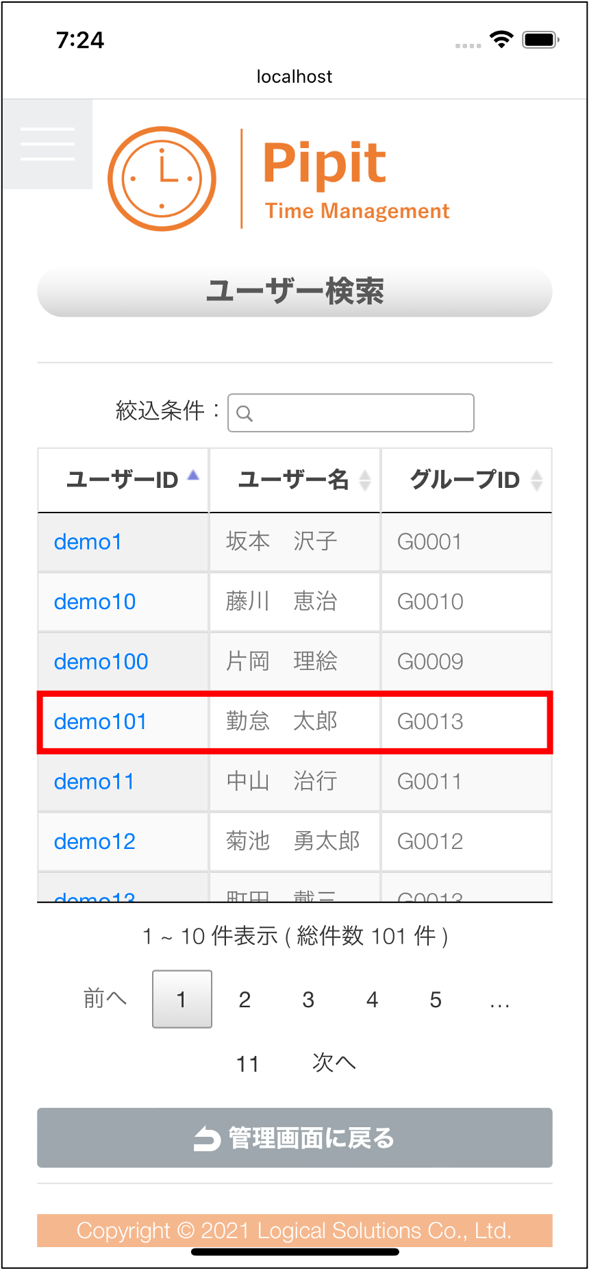Image resolution: width=589 pixels, height=1269 pixels.
Task: Jump to last page 11
Action: pyautogui.click(x=247, y=1063)
